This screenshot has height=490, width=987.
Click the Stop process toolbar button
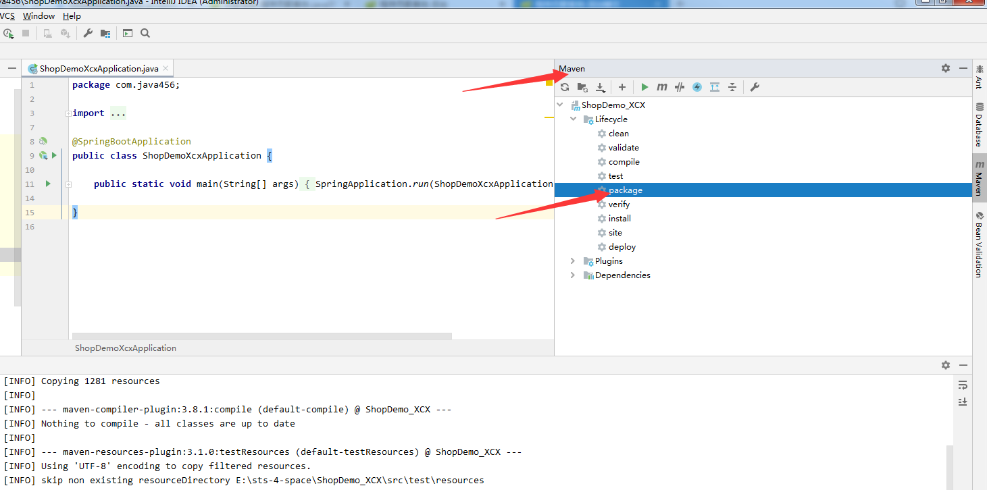pos(26,33)
